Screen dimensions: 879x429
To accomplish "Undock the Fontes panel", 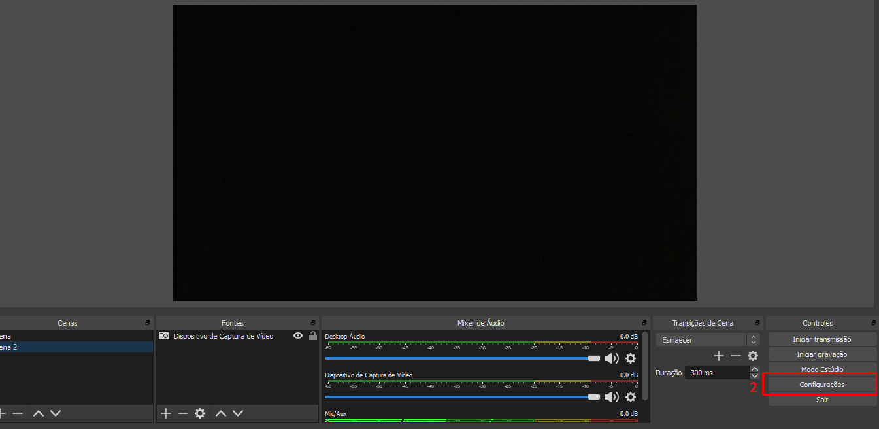I will click(313, 323).
